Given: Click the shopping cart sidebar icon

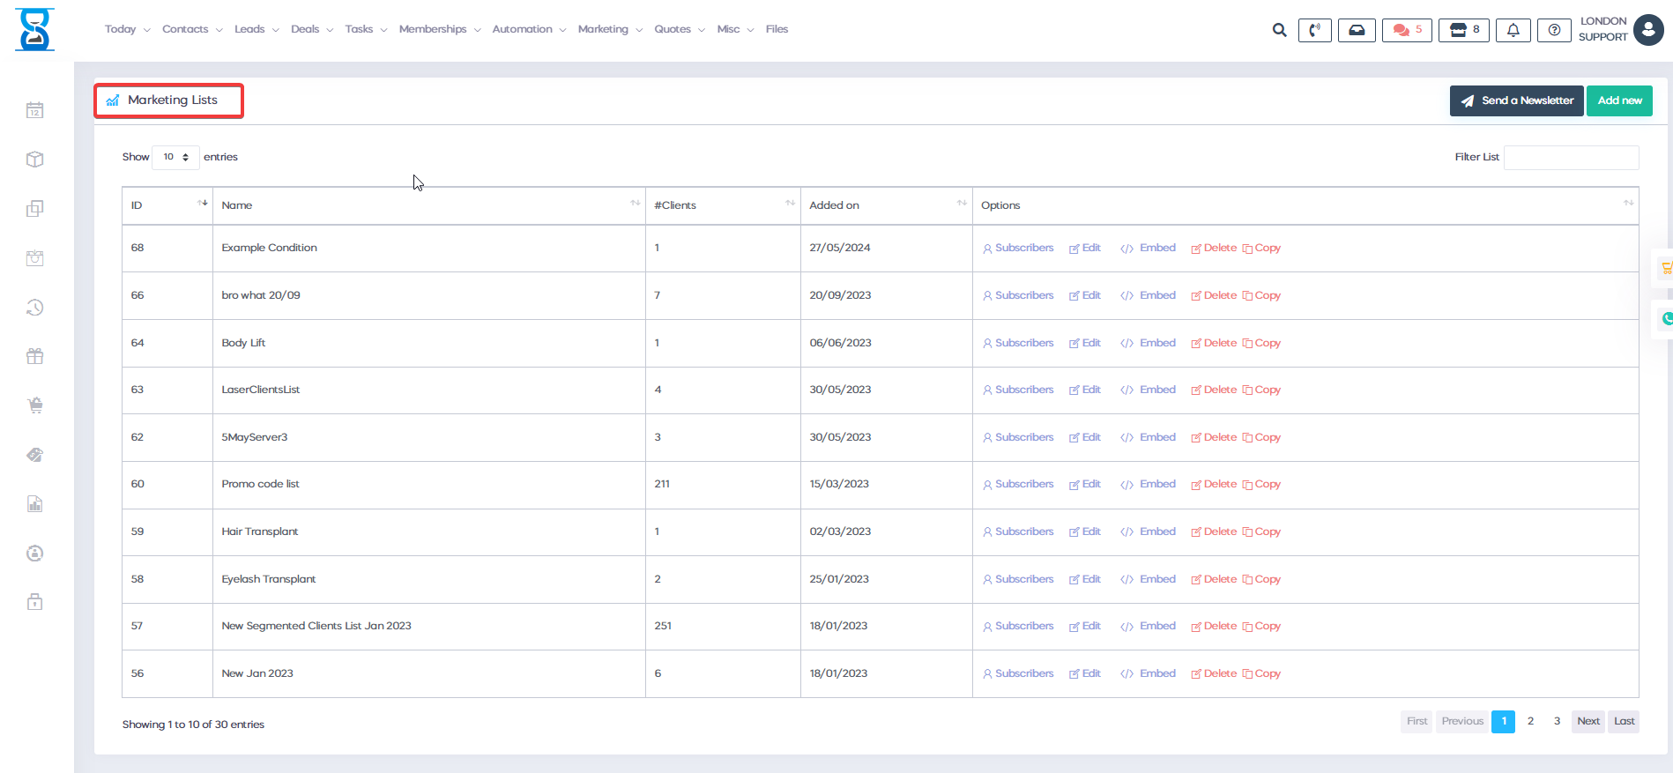Looking at the screenshot, I should [35, 405].
